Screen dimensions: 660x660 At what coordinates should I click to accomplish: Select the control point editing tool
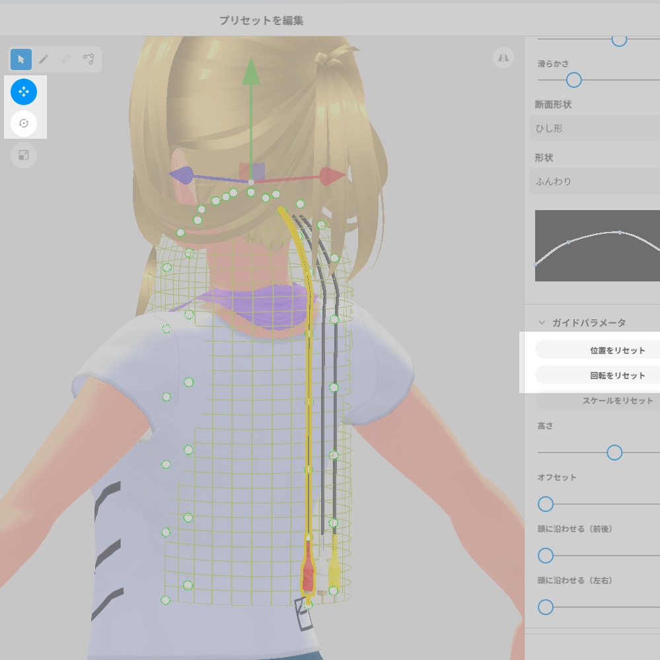tap(89, 59)
